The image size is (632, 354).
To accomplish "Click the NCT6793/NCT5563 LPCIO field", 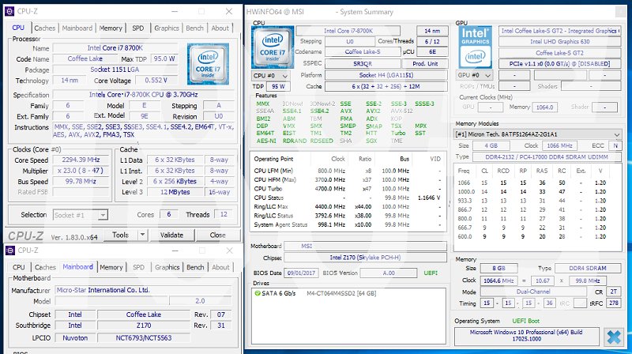I will (x=144, y=338).
